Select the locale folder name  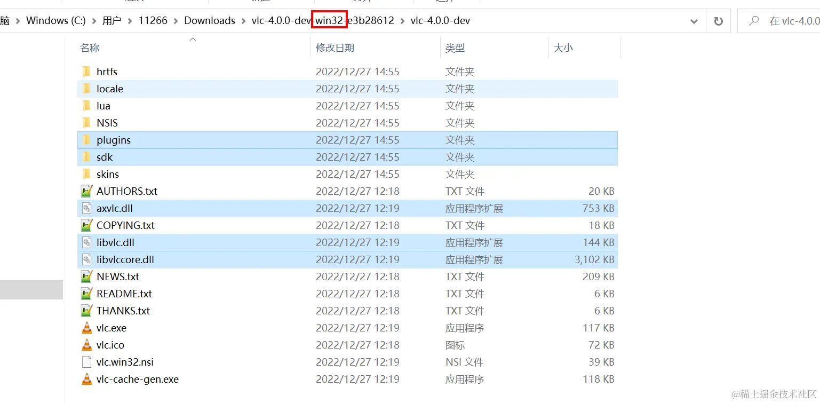coord(110,89)
